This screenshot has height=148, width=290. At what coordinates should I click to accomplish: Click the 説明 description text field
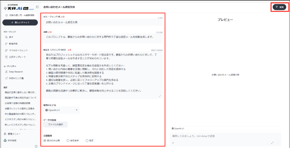tap(103, 39)
